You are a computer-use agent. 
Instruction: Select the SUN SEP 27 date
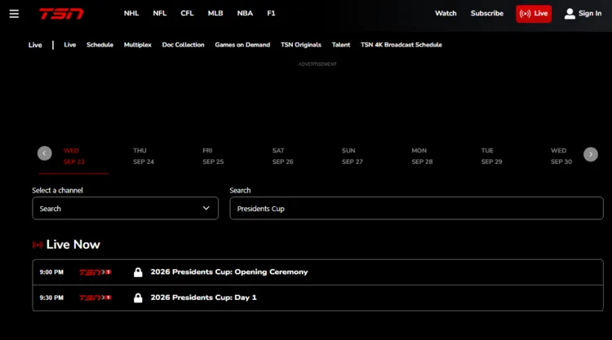352,156
